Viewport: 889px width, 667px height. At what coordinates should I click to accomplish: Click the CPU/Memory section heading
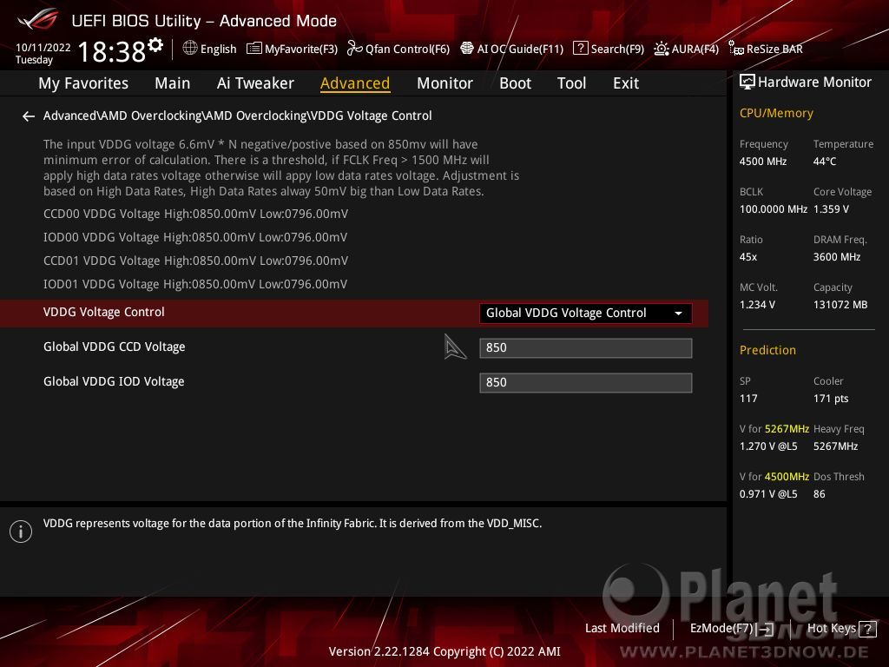[x=776, y=114]
